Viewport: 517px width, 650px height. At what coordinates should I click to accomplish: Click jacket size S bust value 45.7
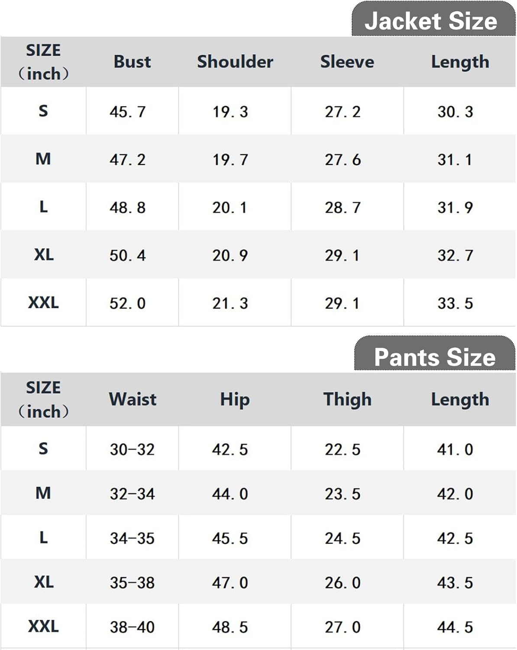point(127,112)
